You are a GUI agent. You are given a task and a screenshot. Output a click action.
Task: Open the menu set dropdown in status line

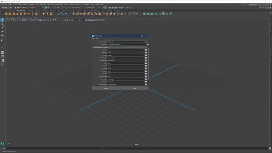[x=7, y=8]
